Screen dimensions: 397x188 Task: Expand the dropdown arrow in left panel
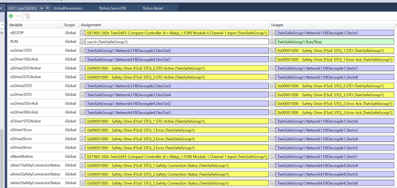click(2, 25)
